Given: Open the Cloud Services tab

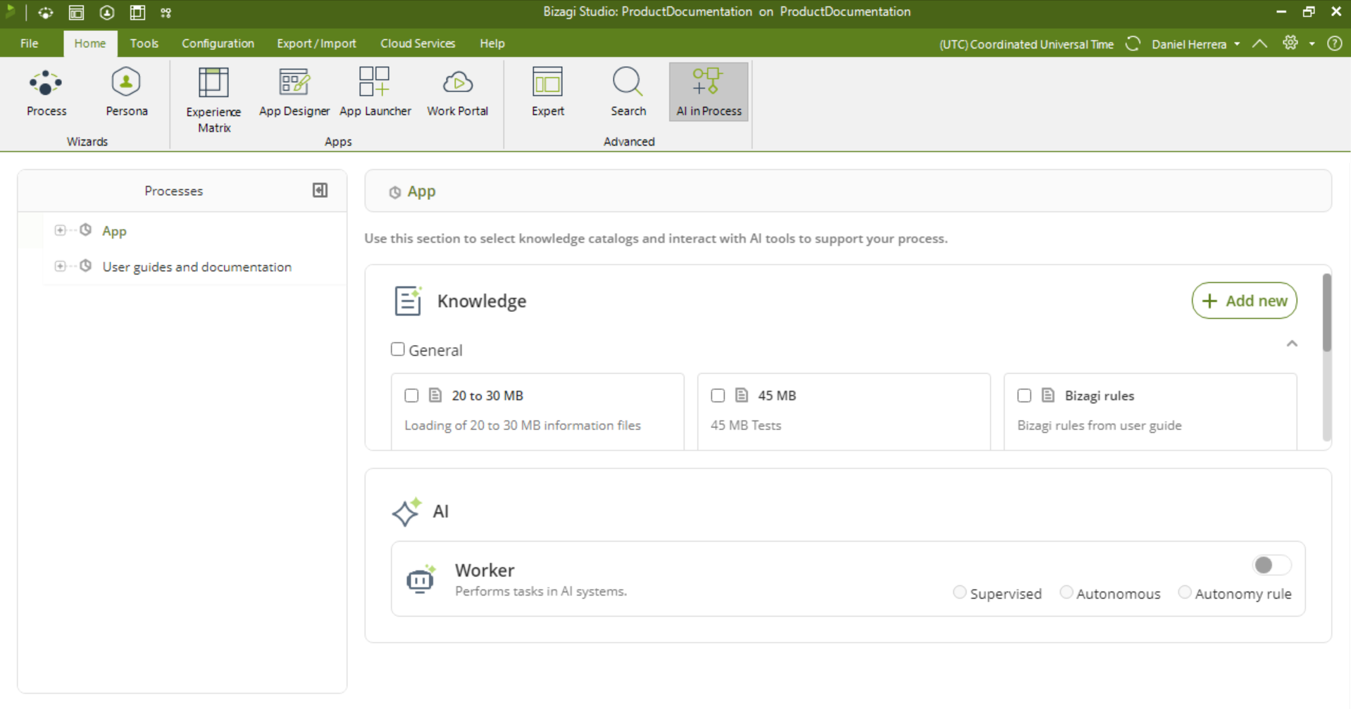Looking at the screenshot, I should [418, 44].
